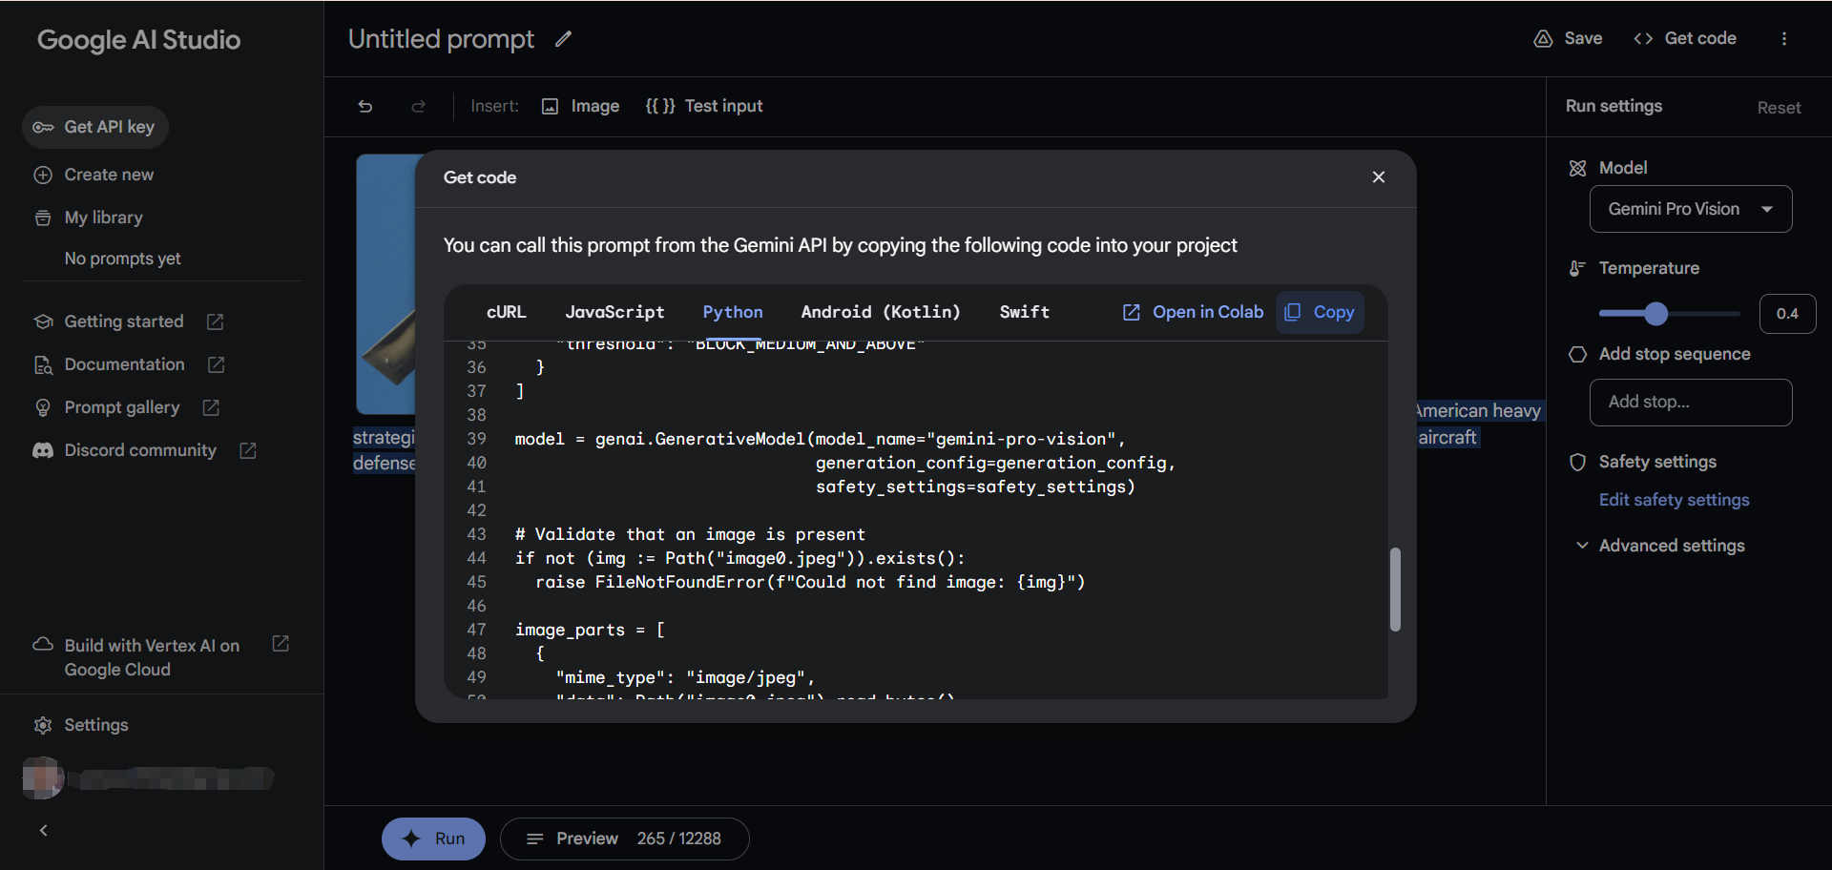Click the undo arrow icon

tap(365, 106)
